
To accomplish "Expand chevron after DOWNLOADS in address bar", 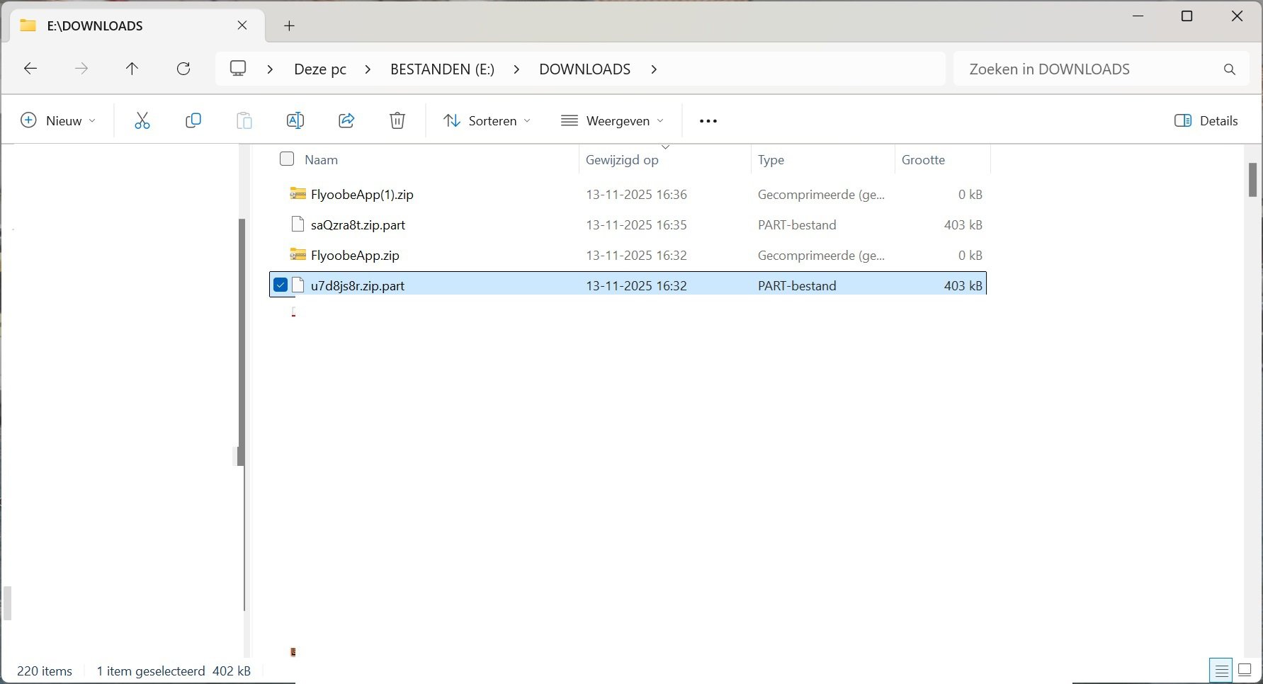I will [654, 69].
